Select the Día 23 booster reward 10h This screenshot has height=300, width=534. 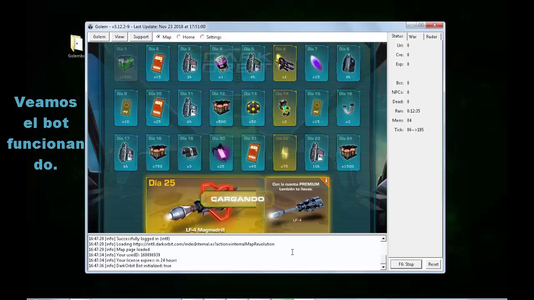(316, 152)
